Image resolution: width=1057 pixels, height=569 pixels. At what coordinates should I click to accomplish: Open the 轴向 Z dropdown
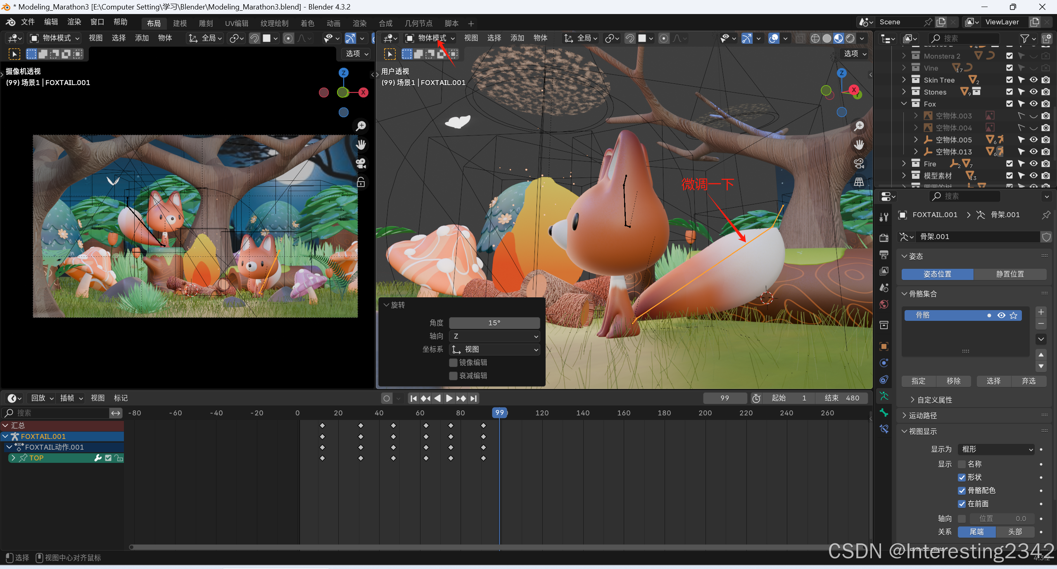(x=494, y=336)
